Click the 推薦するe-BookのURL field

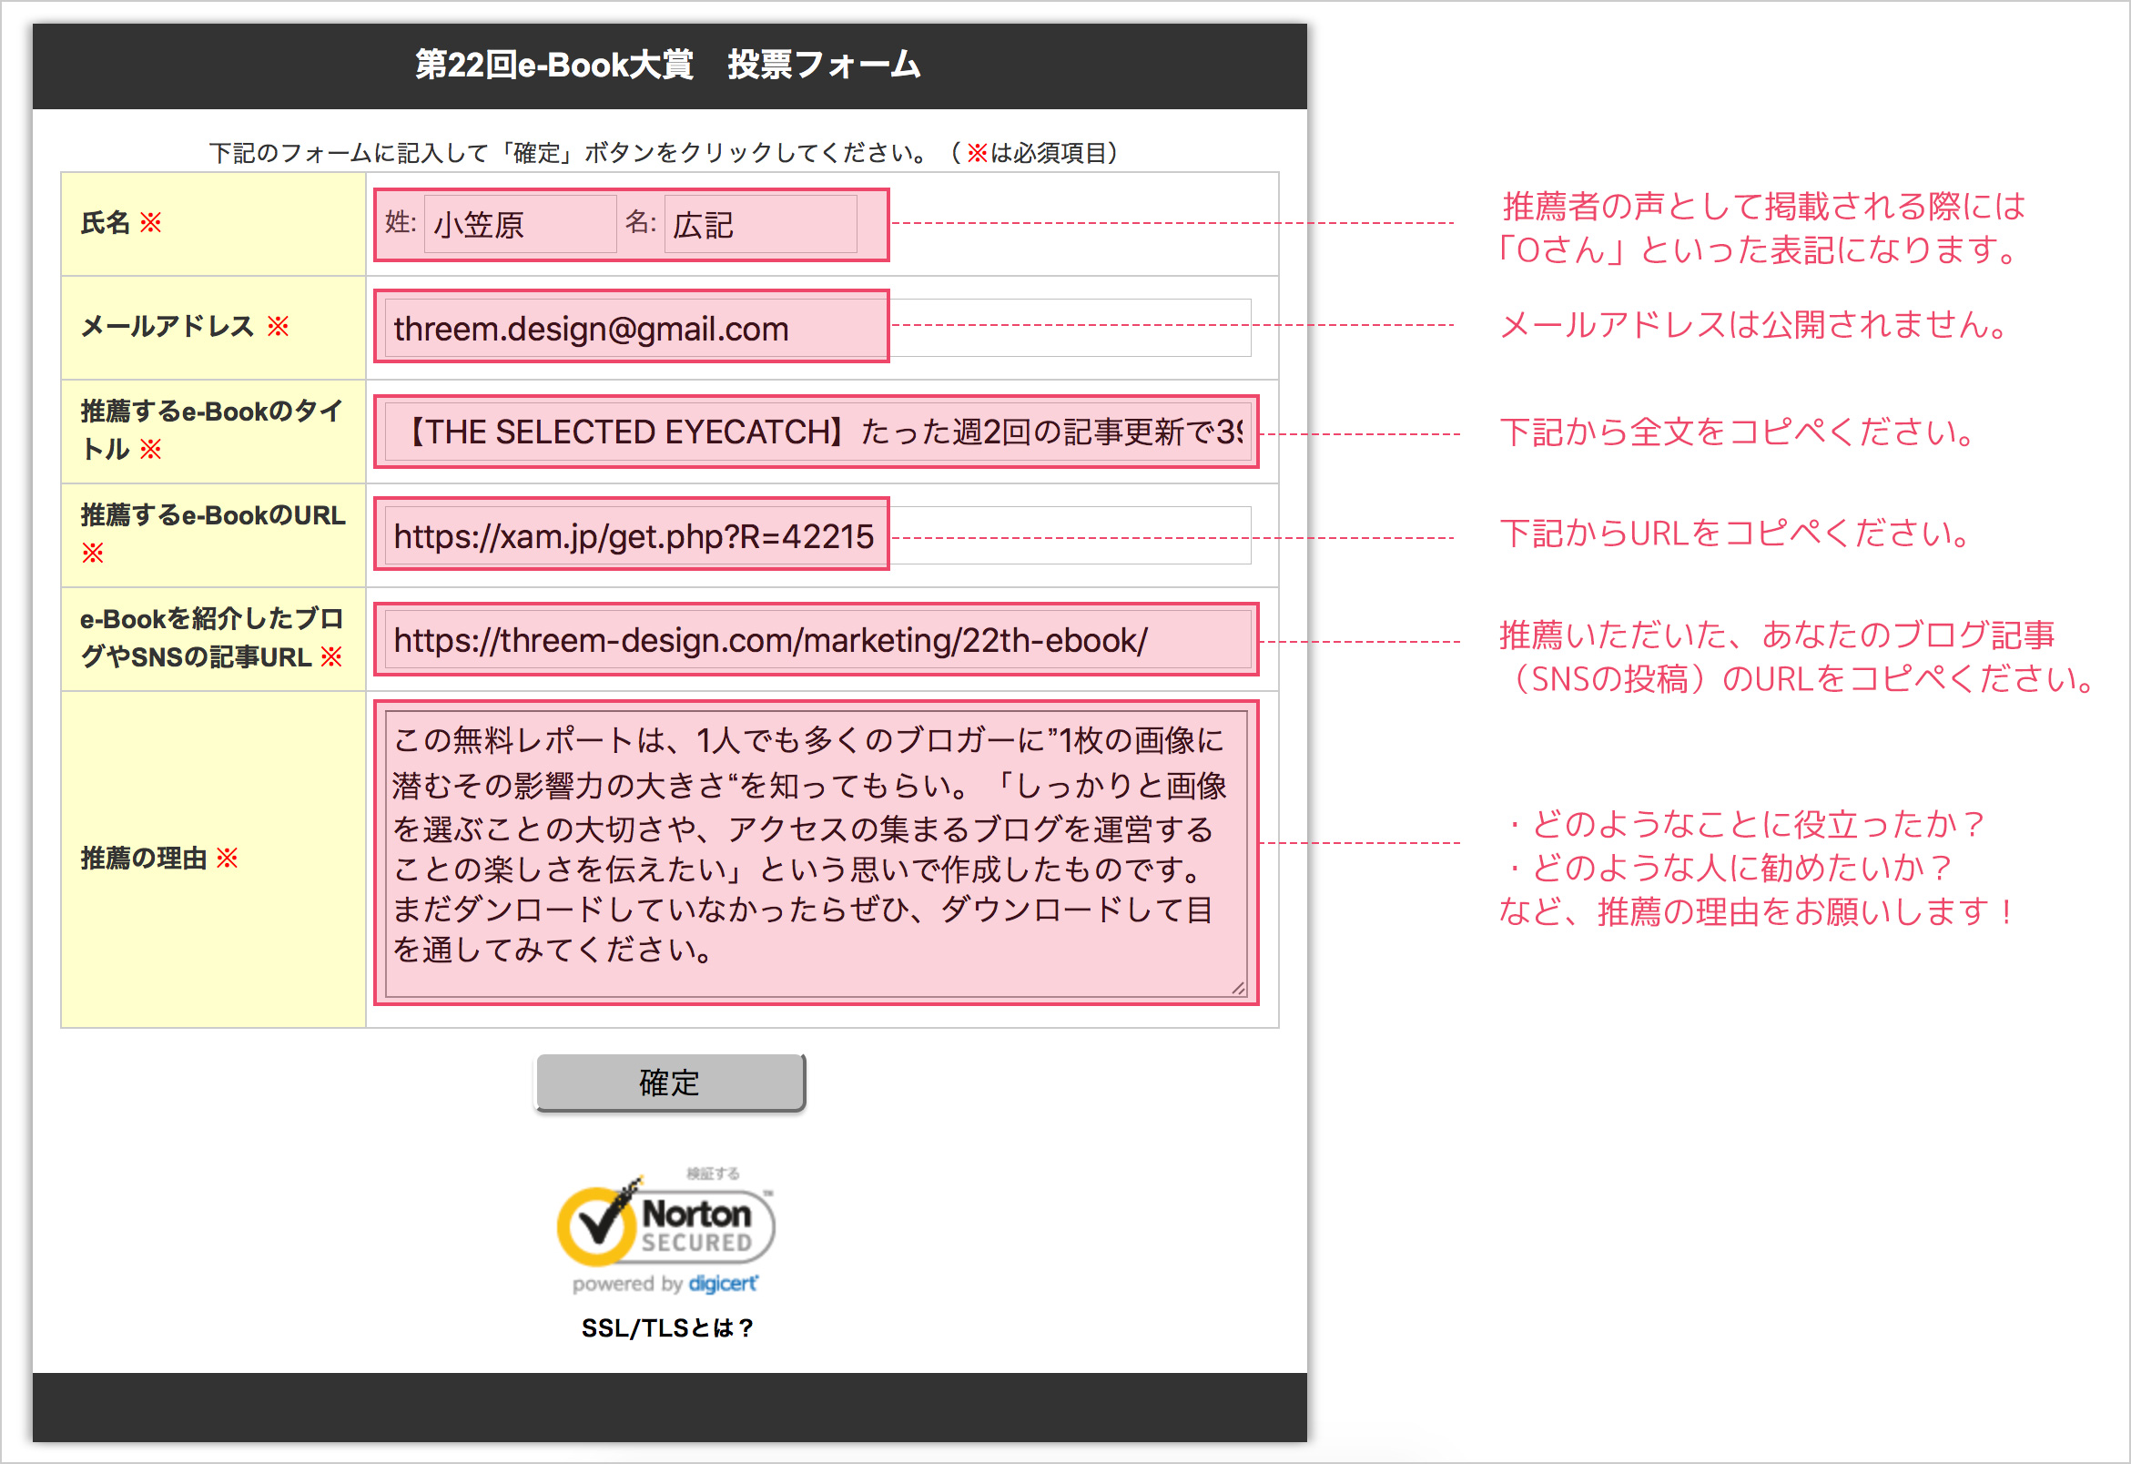coord(633,535)
